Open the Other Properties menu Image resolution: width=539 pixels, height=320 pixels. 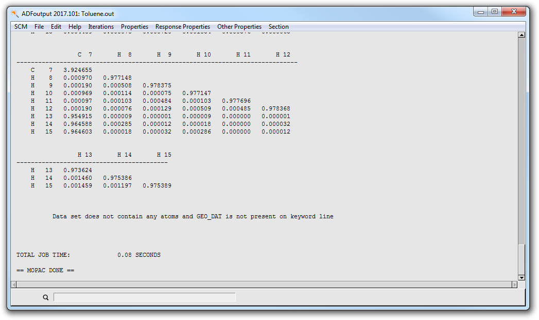(x=239, y=27)
